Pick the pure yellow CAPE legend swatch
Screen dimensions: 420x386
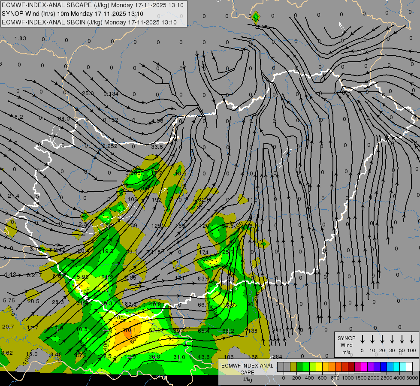click(319, 367)
